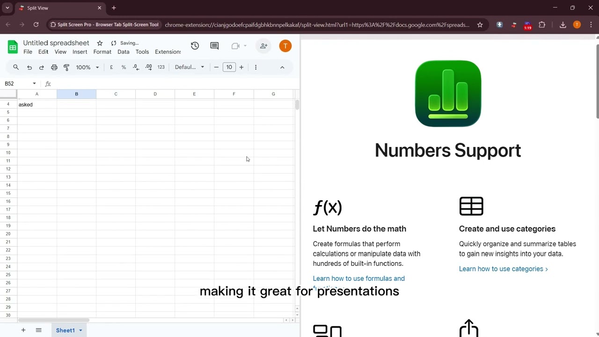
Task: Close the Split View tab
Action: click(x=99, y=8)
